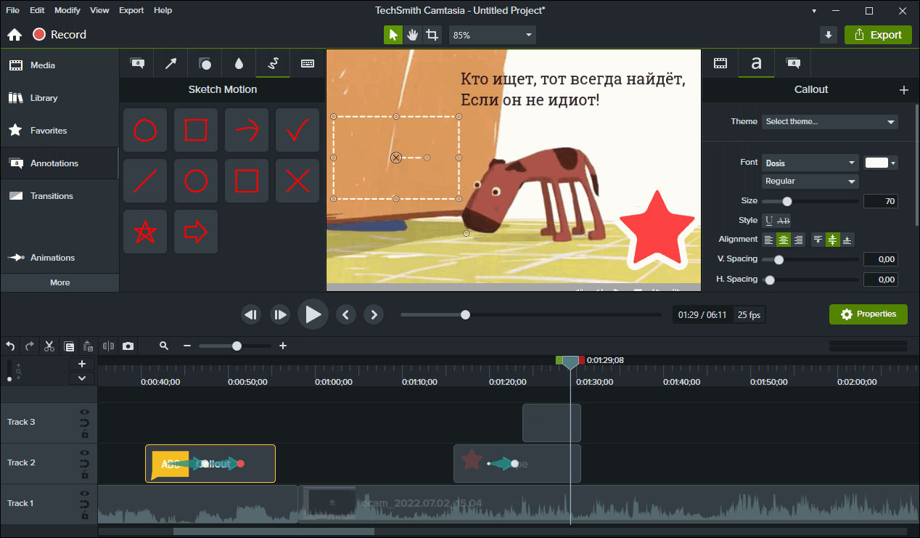Pick the sketch outlined arrow annotation
The image size is (920, 538).
[x=196, y=232]
